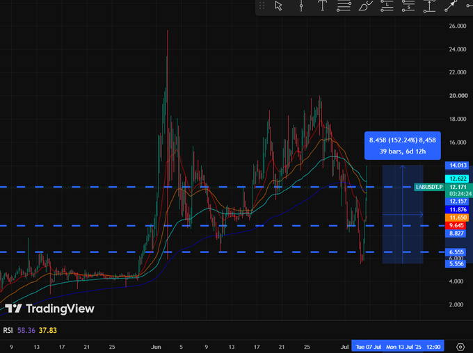
Task: Click the 26.000 price axis tick
Action: point(457,26)
